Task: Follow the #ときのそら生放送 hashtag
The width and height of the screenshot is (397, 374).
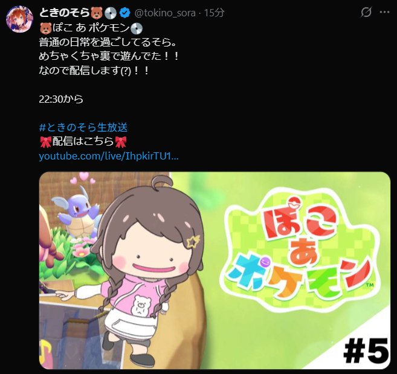Action: 83,127
